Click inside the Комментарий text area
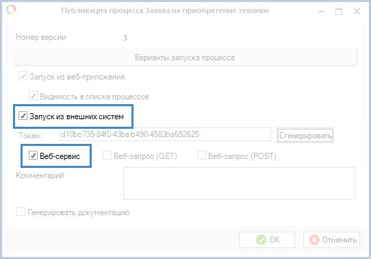The height and width of the screenshot is (259, 371). pyautogui.click(x=239, y=184)
